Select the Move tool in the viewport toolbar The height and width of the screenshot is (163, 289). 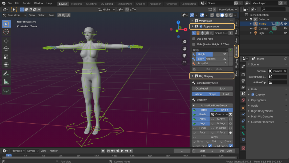tap(6, 41)
